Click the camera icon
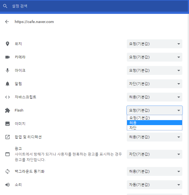This screenshot has height=195, width=189. (7, 57)
